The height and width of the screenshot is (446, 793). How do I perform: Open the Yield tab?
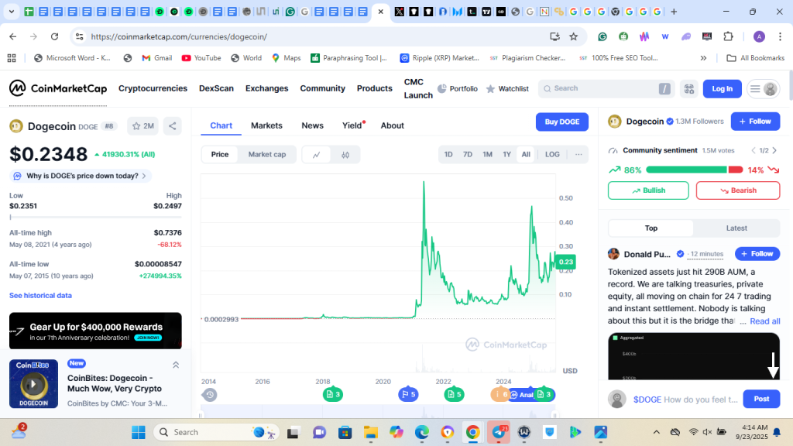coord(352,125)
